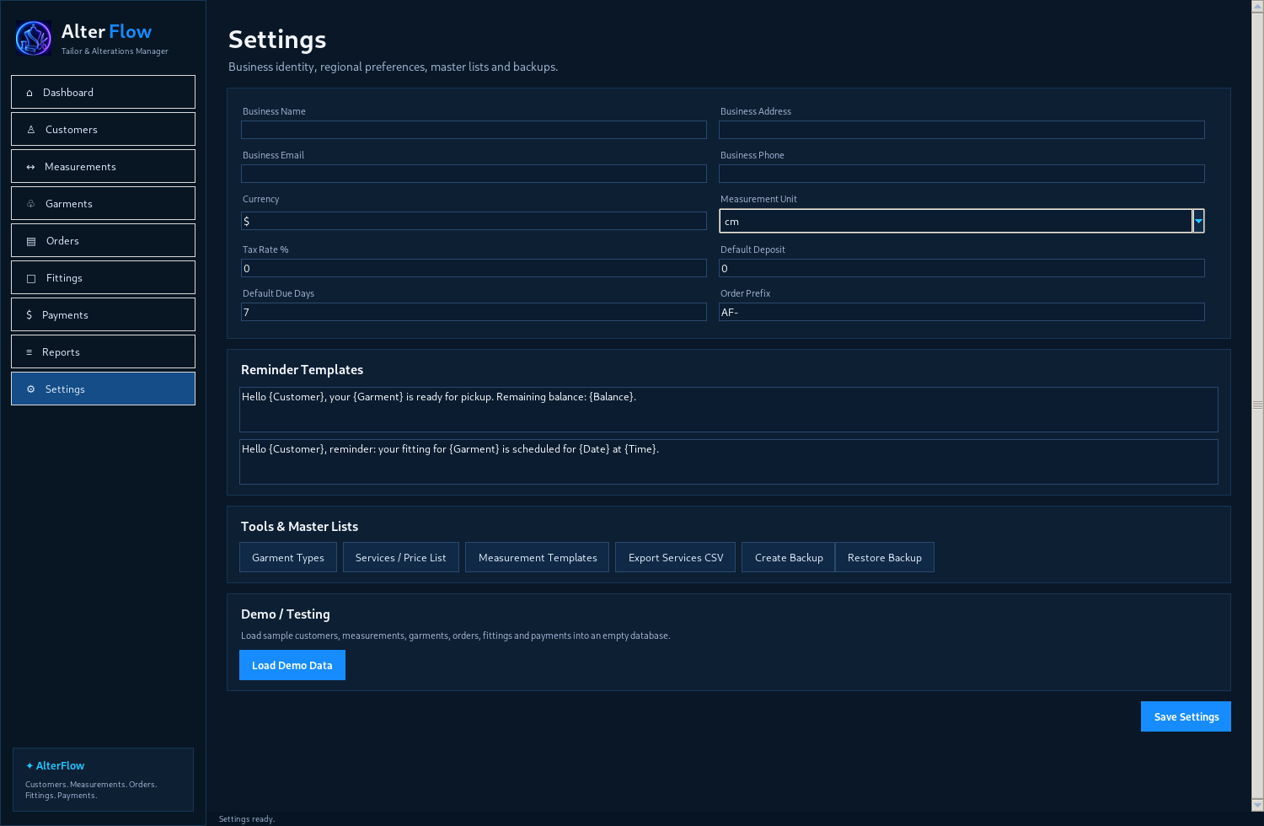
Task: Click the fitting reminder template text box
Action: [729, 462]
